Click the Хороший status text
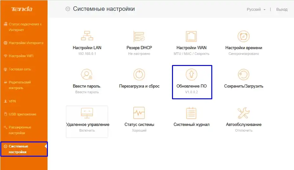294x170 pixels. coord(139,130)
